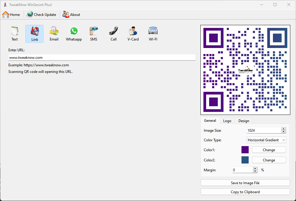Increase Margin with up arrow

coord(255,169)
